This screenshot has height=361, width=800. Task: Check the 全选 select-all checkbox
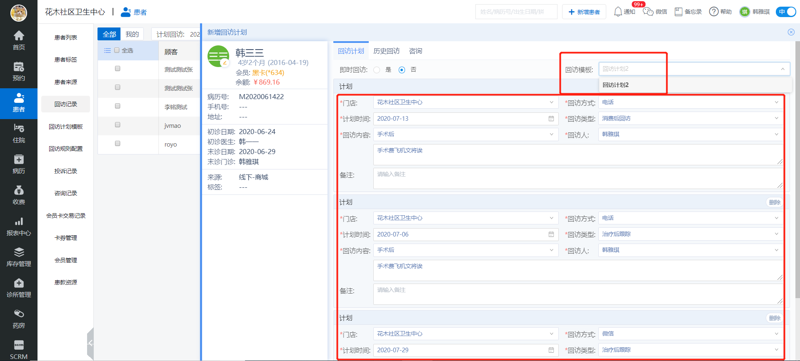pyautogui.click(x=117, y=50)
